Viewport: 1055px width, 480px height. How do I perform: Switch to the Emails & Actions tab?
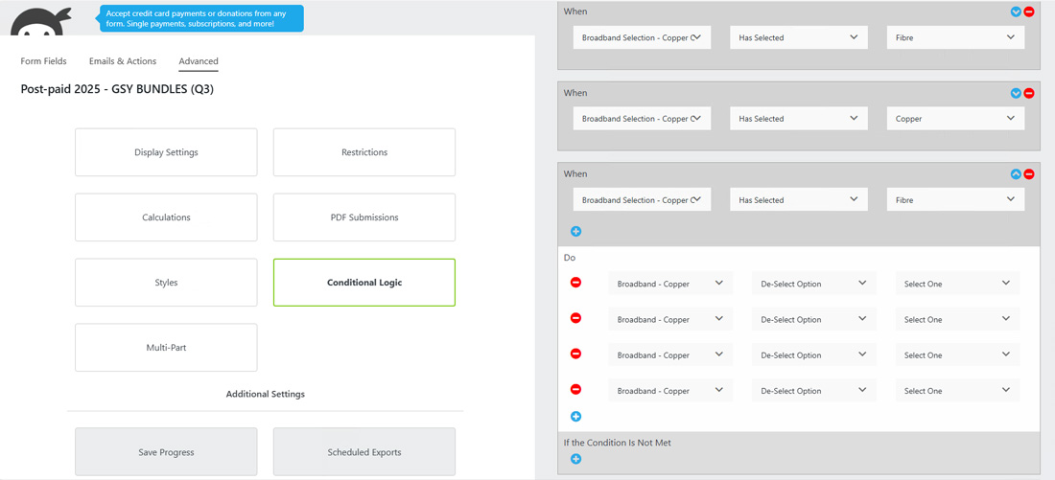click(x=123, y=61)
